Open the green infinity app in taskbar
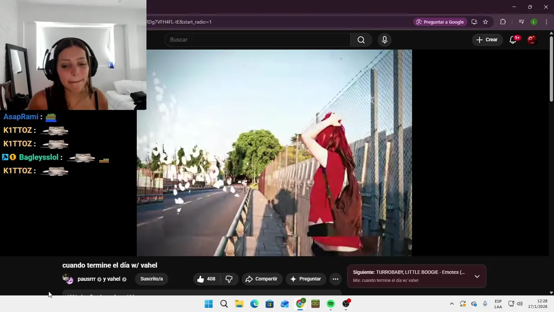554x312 pixels. click(315, 304)
